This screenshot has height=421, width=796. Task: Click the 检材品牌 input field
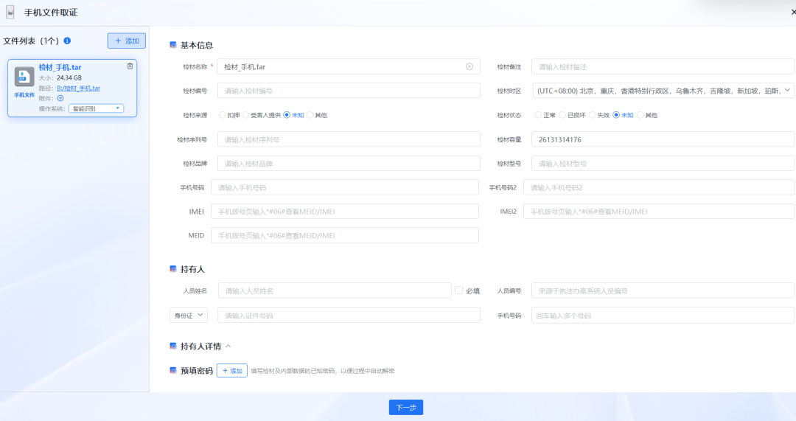pos(349,164)
